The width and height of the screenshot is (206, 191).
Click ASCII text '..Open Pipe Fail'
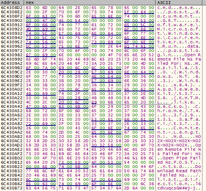click(179, 158)
